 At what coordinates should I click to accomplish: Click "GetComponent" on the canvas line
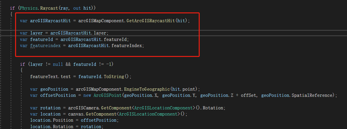(101, 114)
